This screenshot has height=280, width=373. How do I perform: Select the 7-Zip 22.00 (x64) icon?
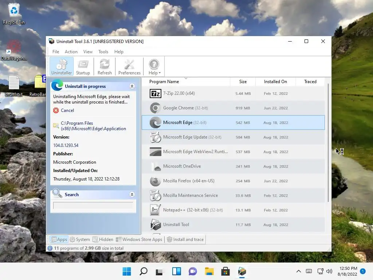155,93
